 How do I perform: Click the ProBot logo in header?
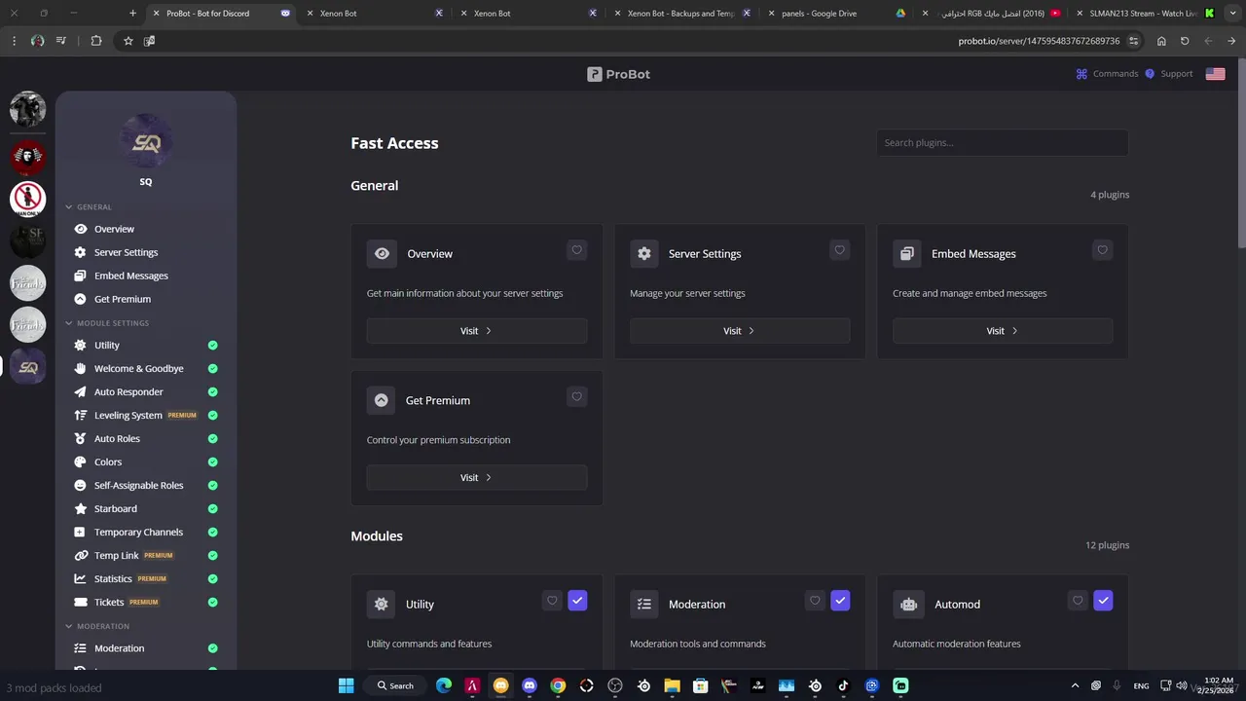pyautogui.click(x=619, y=74)
